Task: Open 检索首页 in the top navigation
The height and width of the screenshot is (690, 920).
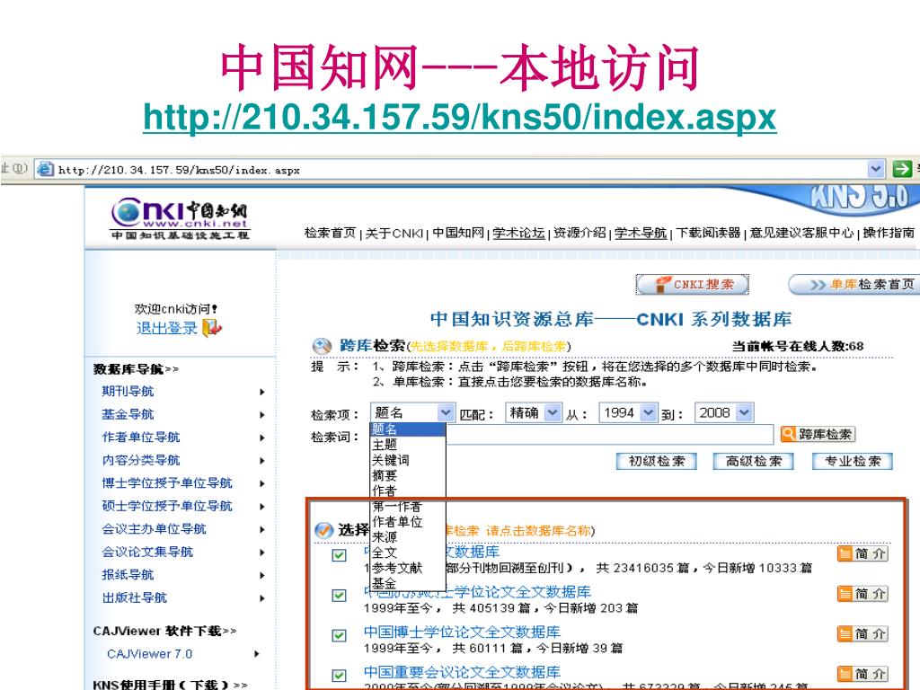Action: point(330,233)
